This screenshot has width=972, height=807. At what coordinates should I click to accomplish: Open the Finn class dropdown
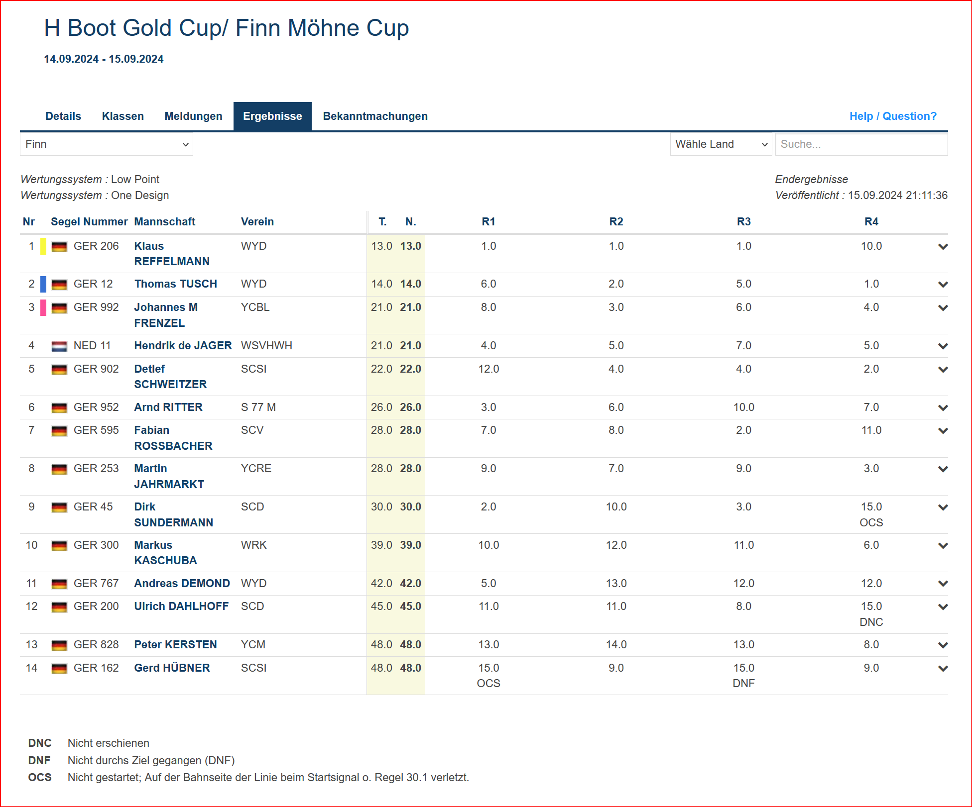(107, 144)
